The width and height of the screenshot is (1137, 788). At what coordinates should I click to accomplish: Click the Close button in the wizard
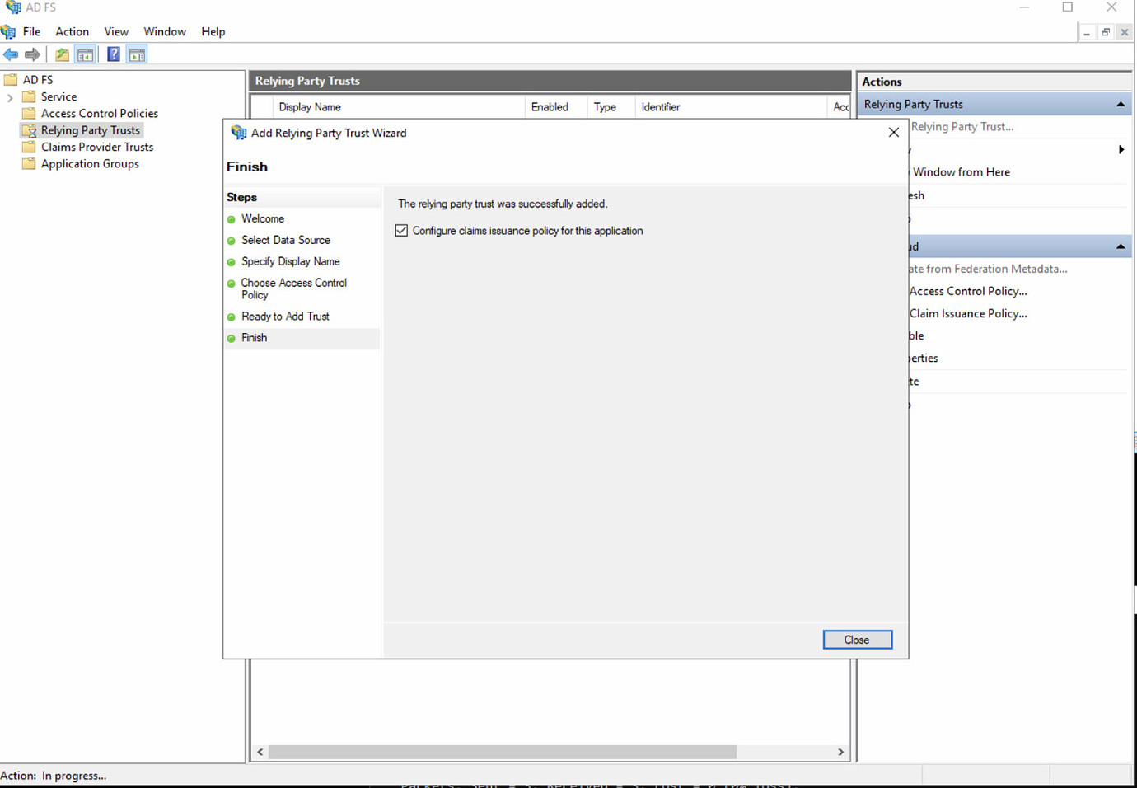(x=857, y=640)
